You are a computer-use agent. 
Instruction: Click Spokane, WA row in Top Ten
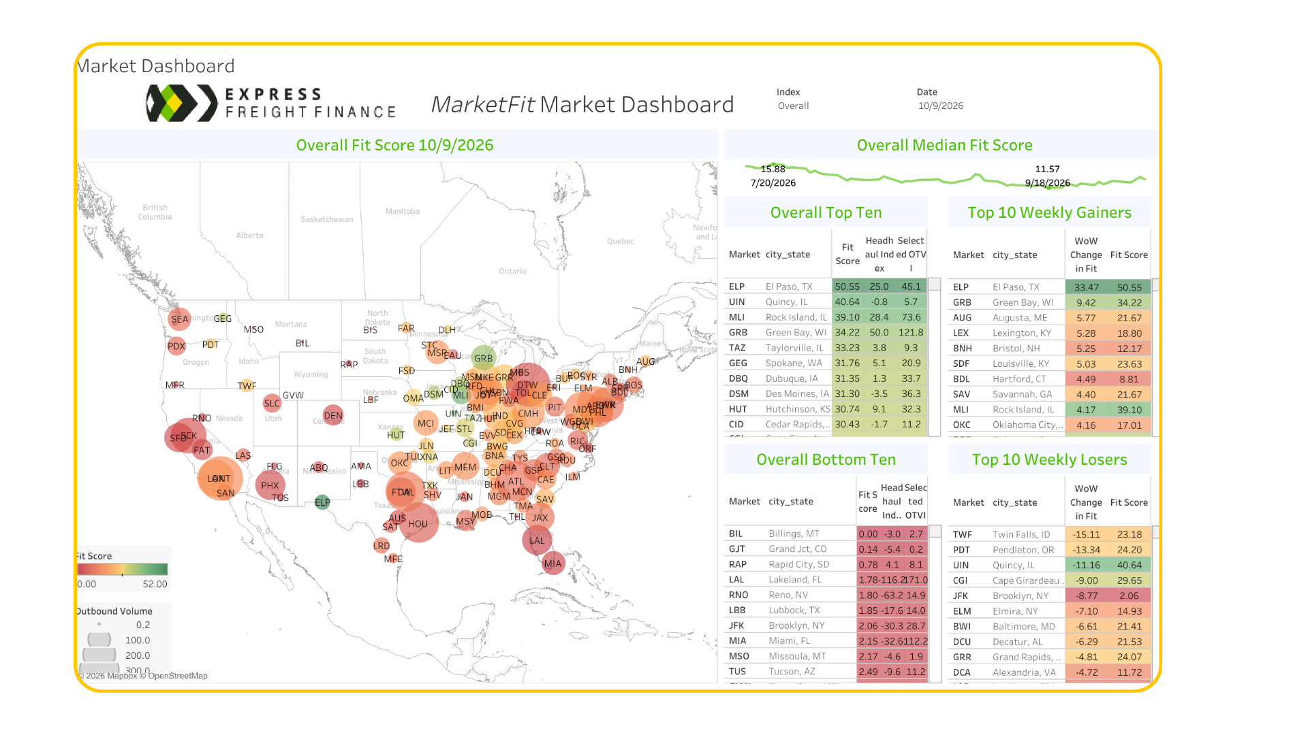coord(826,363)
